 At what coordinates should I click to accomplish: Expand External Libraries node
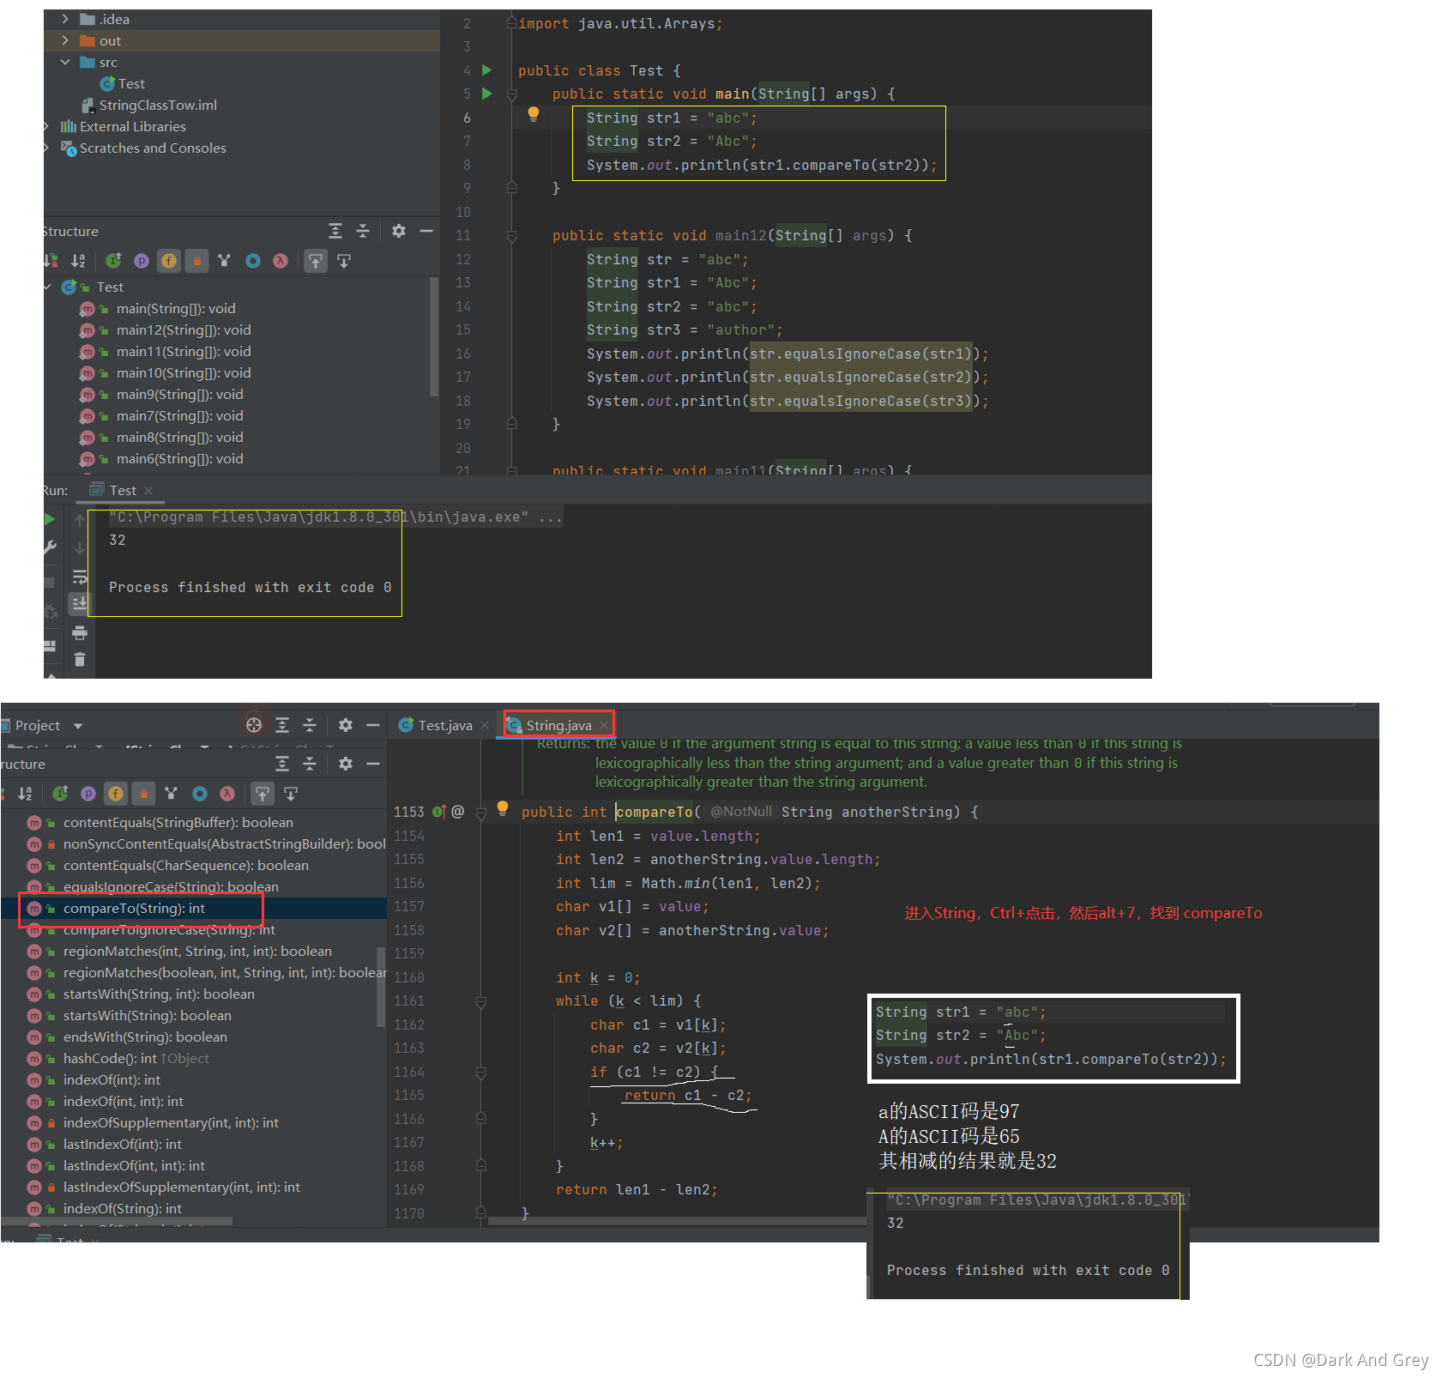[x=47, y=126]
